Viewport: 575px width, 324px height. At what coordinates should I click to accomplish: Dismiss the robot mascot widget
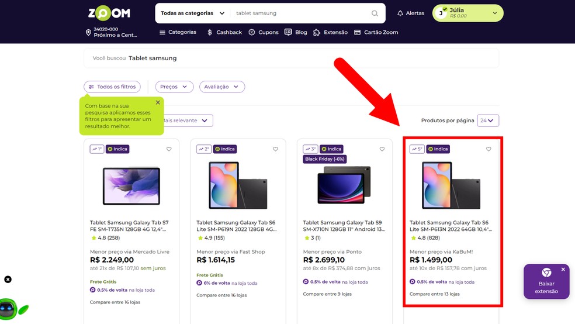click(x=8, y=279)
